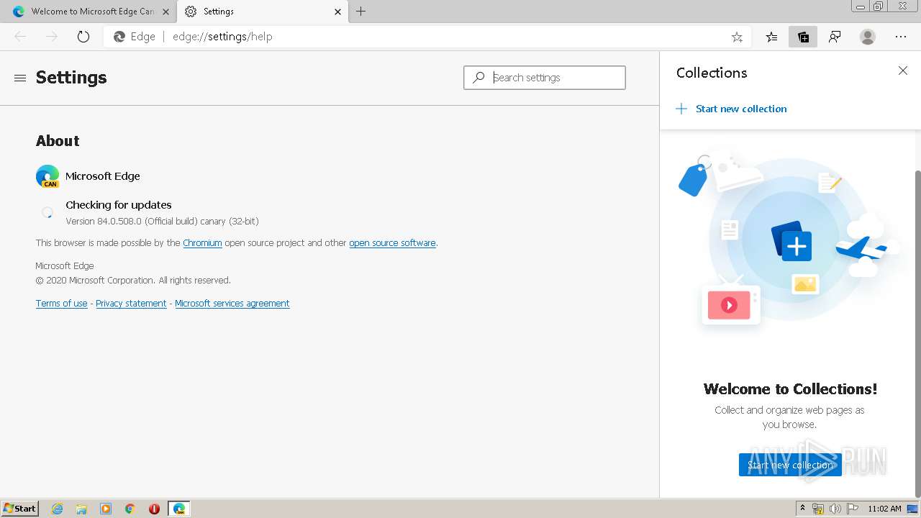Click the Edge Canary logo in About
The height and width of the screenshot is (518, 921).
(x=47, y=176)
